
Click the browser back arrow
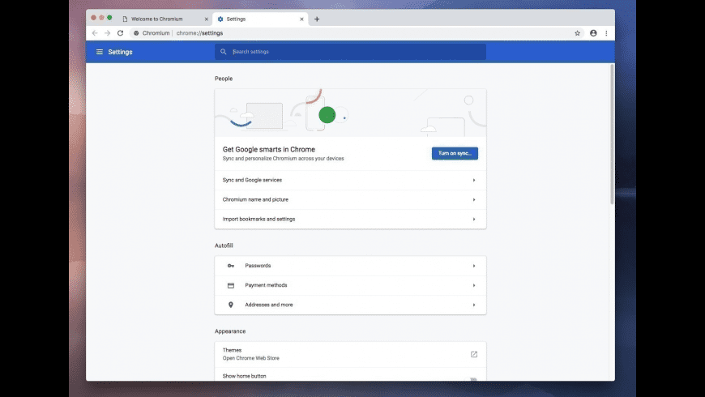(95, 33)
